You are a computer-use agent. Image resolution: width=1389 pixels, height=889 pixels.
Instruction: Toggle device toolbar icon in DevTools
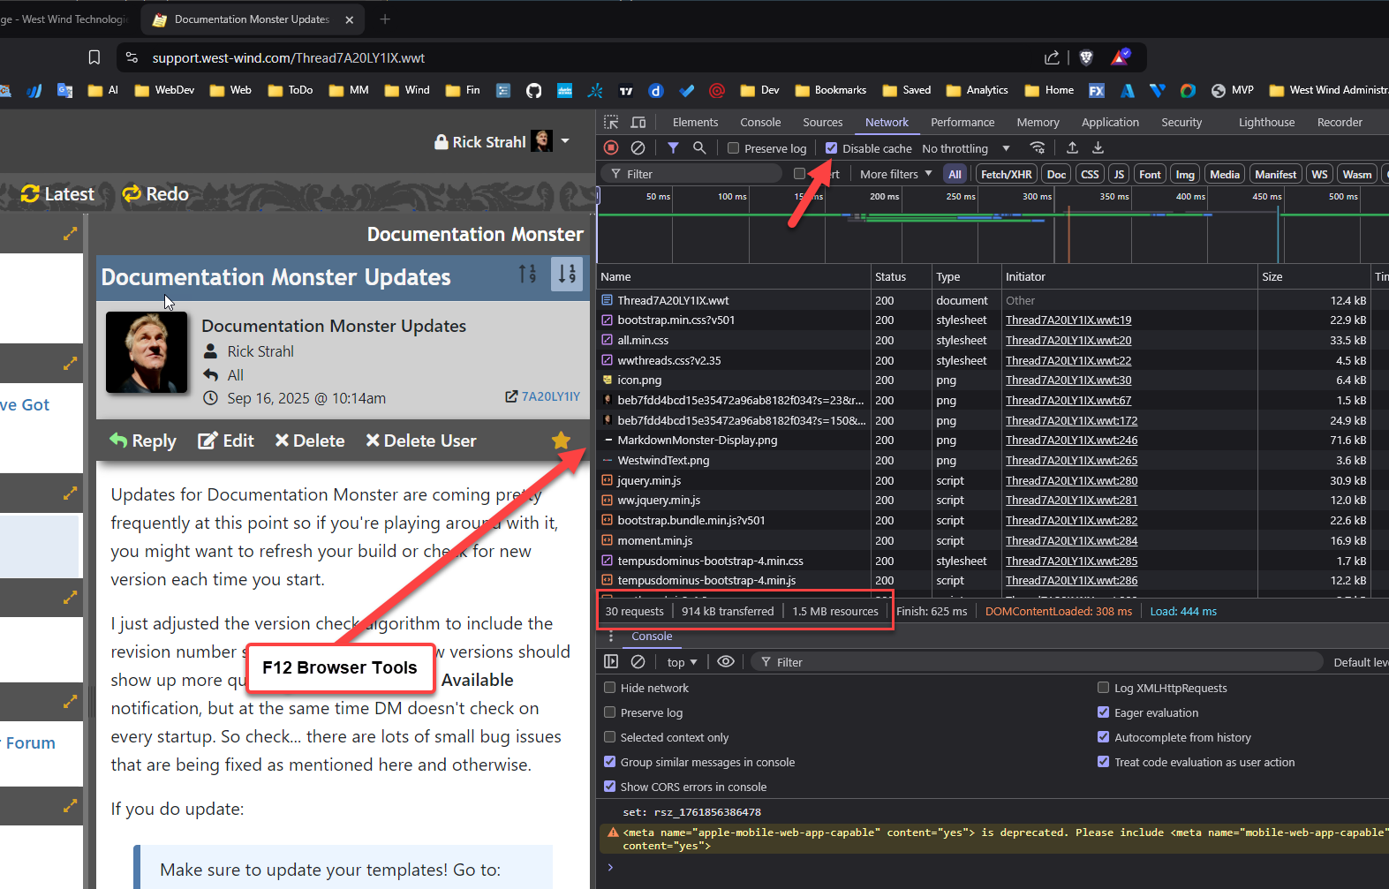pos(638,123)
